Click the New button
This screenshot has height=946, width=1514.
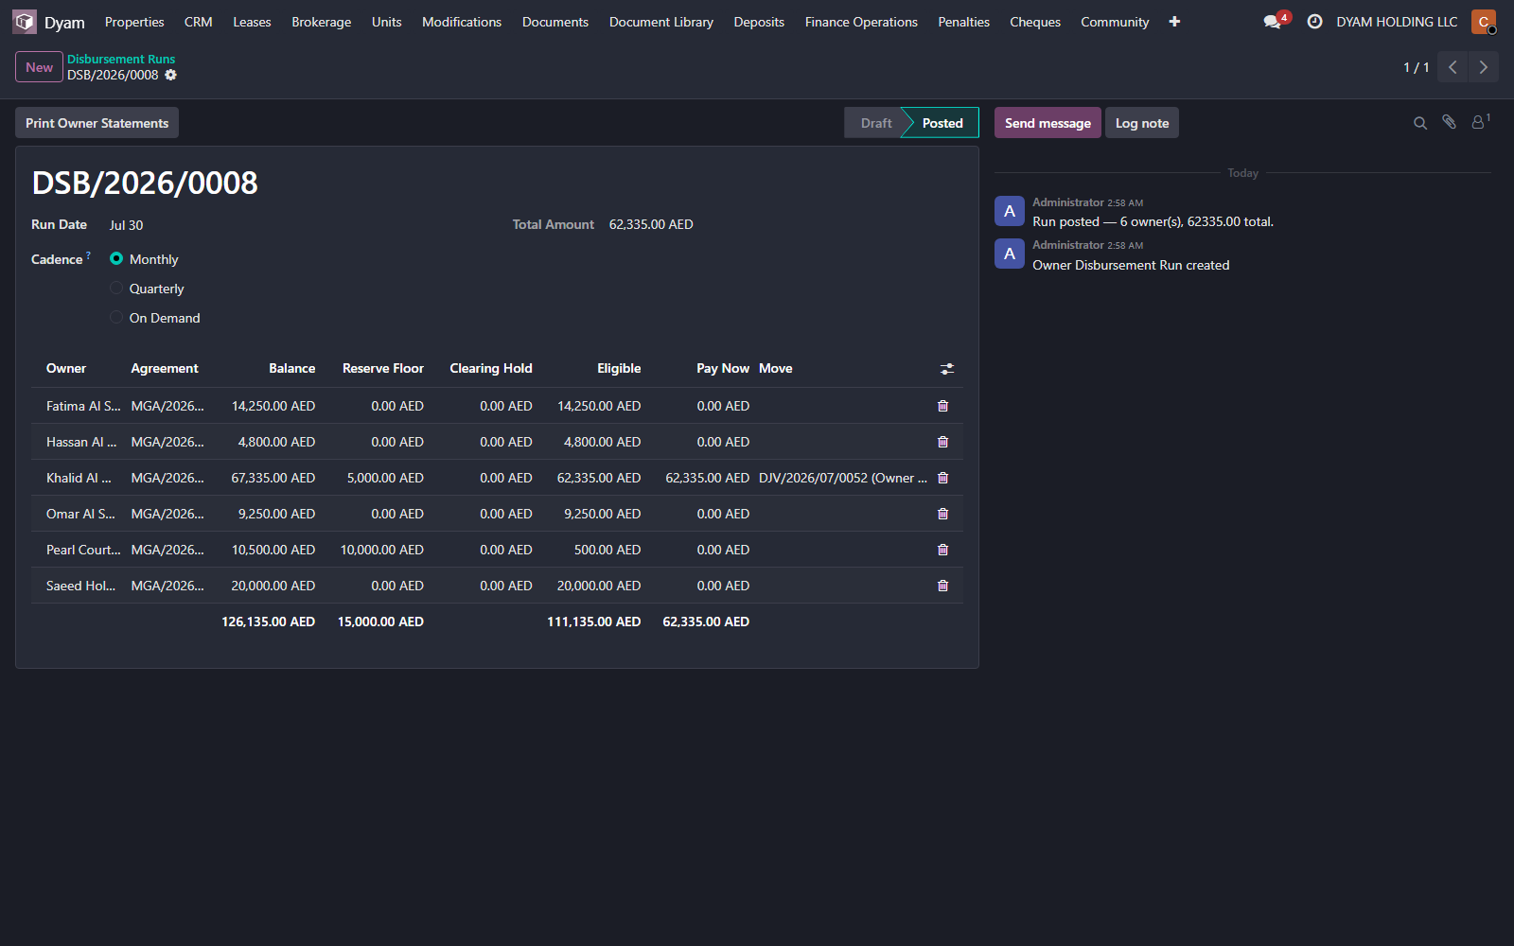[39, 67]
